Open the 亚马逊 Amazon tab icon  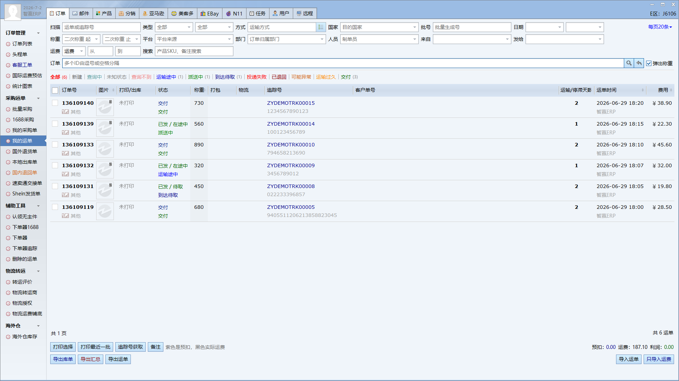pyautogui.click(x=145, y=13)
